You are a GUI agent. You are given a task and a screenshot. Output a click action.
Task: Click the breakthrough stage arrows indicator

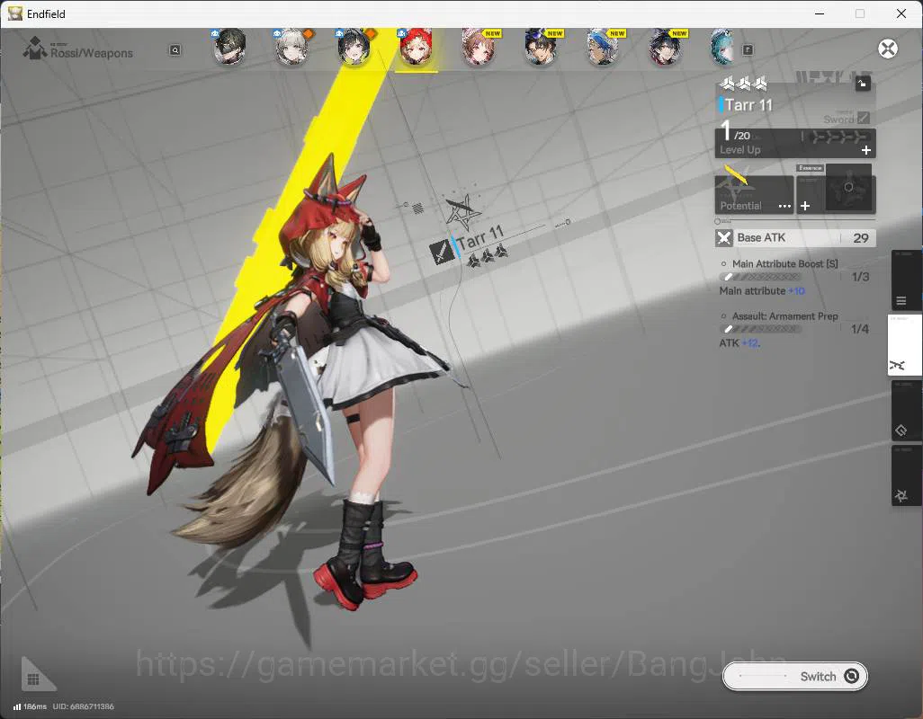[x=840, y=137]
